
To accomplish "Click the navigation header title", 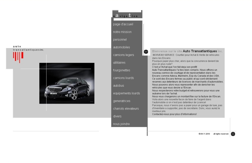I will [x=126, y=15].
